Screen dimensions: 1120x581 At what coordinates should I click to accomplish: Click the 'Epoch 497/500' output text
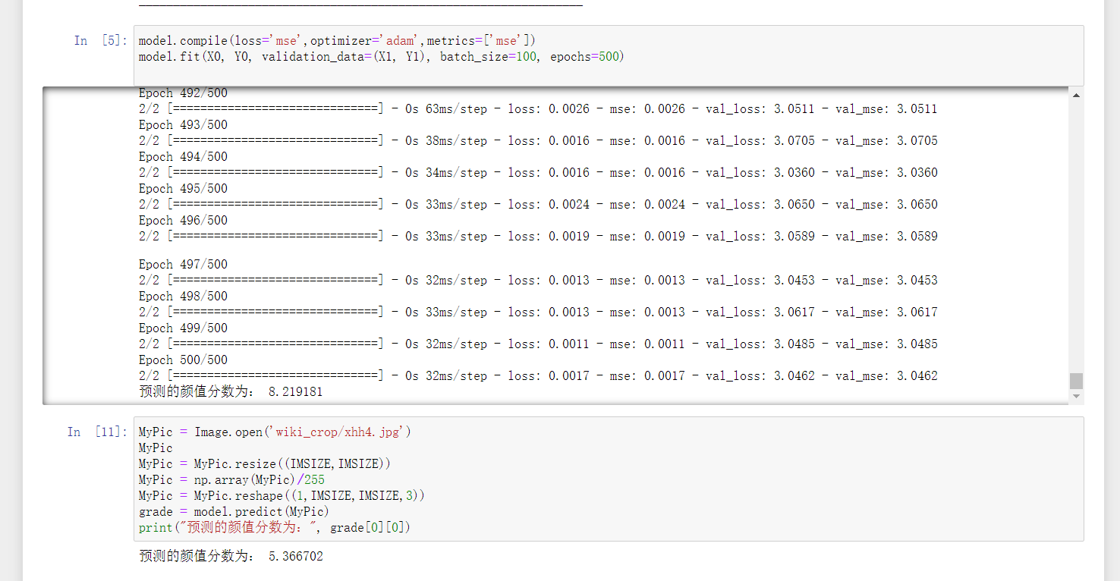pos(183,265)
